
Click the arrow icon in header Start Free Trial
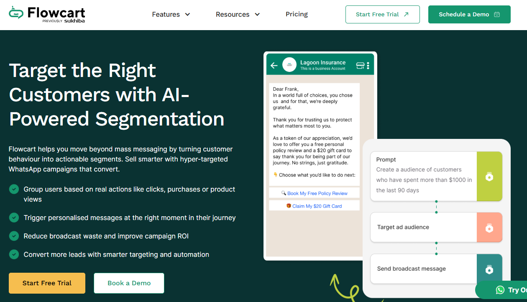[406, 14]
